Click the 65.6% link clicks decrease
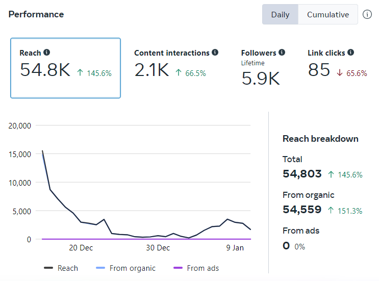 pos(357,73)
